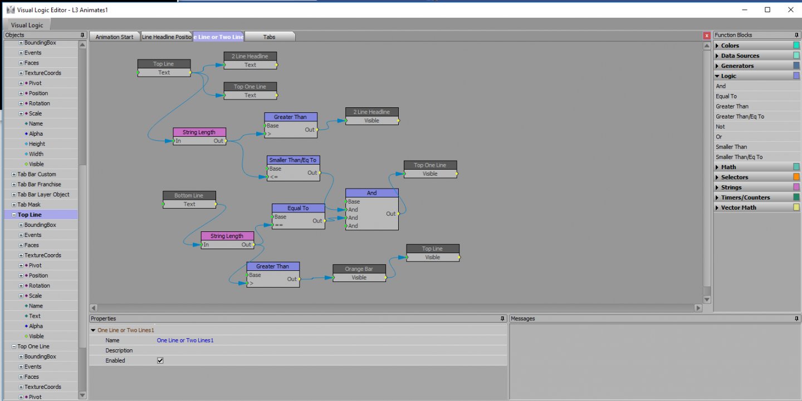
Task: Select the Smaller Than/Eq To node on the canvas
Action: pyautogui.click(x=294, y=160)
